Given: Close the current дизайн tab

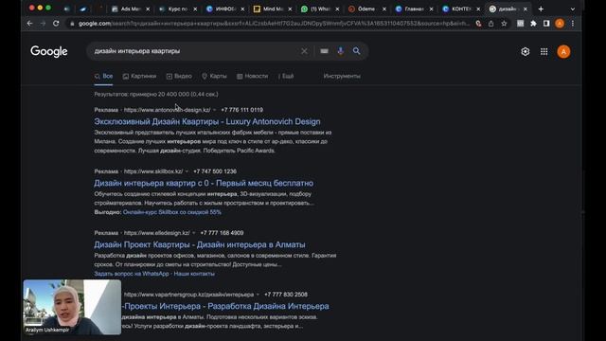Looking at the screenshot, I should 526,9.
